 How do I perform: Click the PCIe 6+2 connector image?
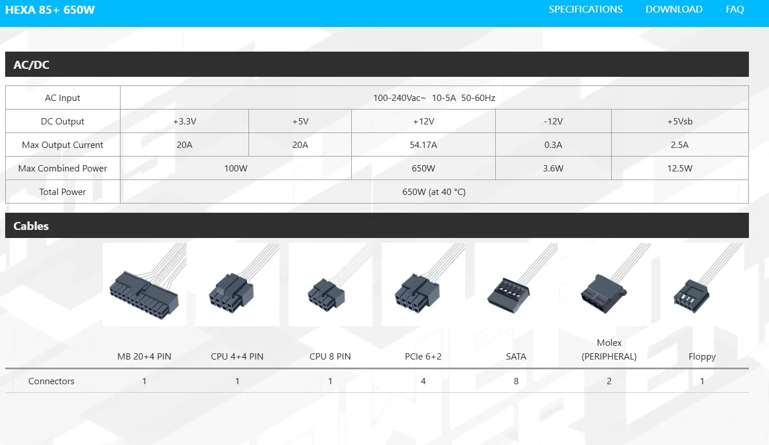[x=424, y=284]
